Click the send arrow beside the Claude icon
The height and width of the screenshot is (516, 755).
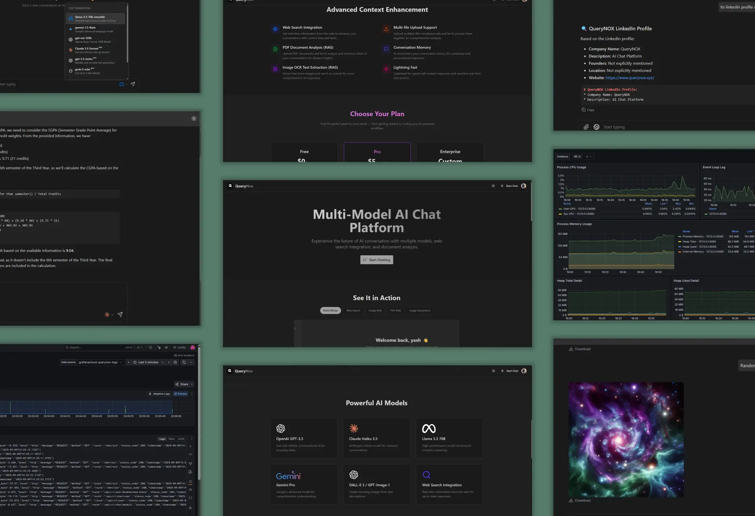pos(120,314)
